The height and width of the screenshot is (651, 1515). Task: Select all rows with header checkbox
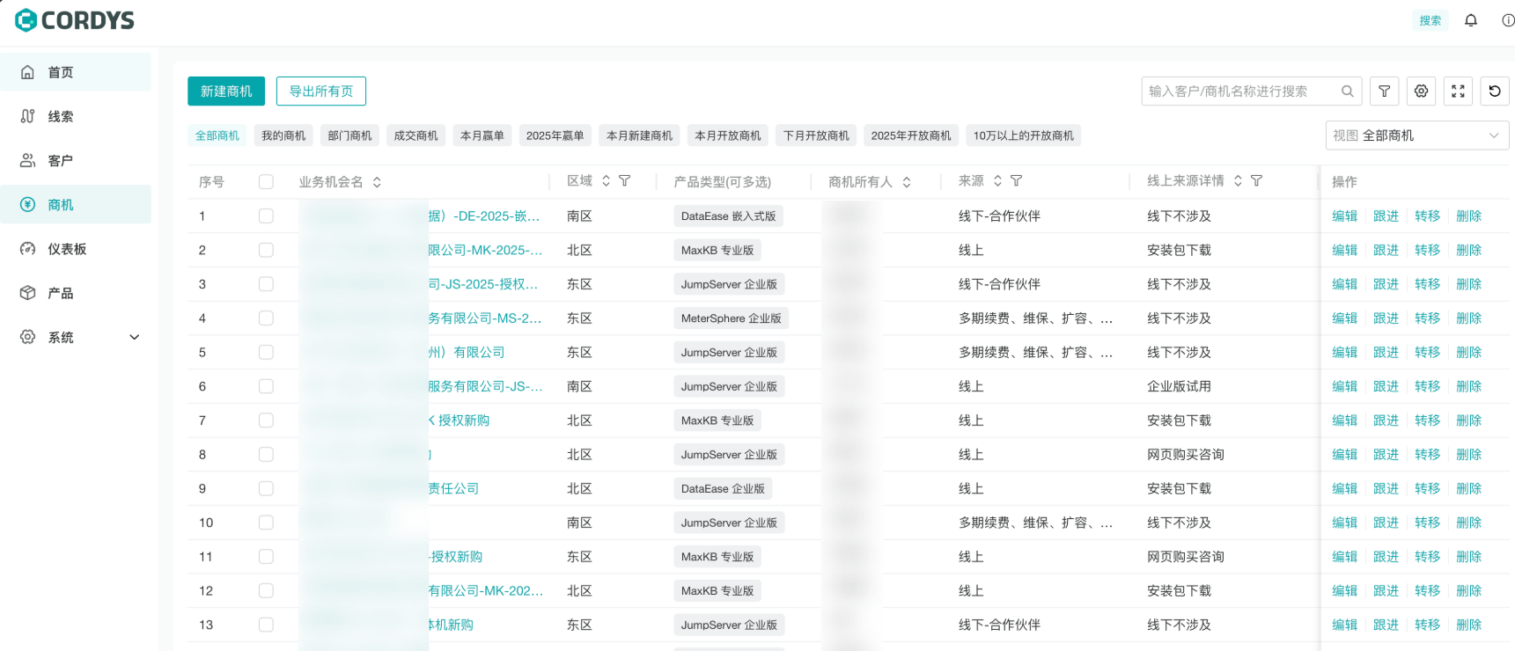point(266,182)
